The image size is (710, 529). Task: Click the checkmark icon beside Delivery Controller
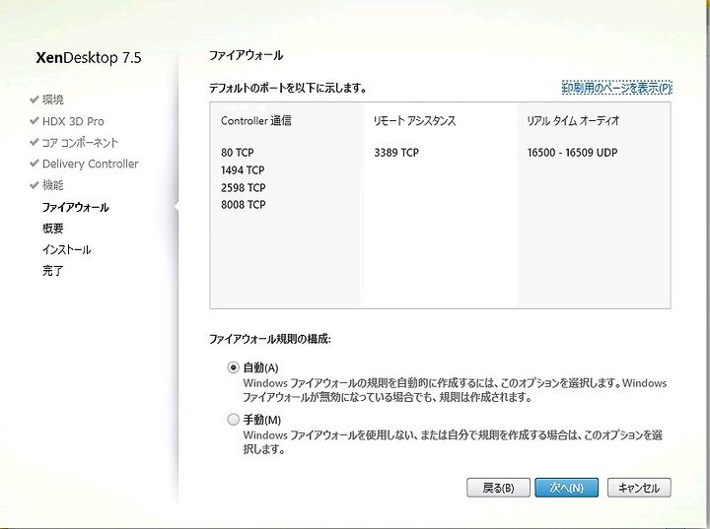pos(34,164)
